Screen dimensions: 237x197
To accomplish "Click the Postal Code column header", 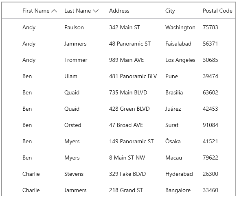I will [x=217, y=11].
